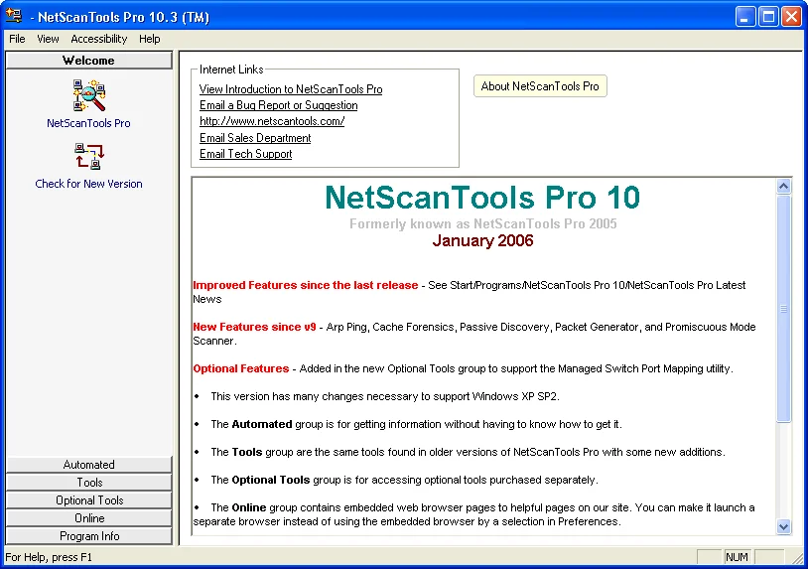Image resolution: width=808 pixels, height=569 pixels.
Task: Click About NetScanTools Pro button
Action: (x=540, y=86)
